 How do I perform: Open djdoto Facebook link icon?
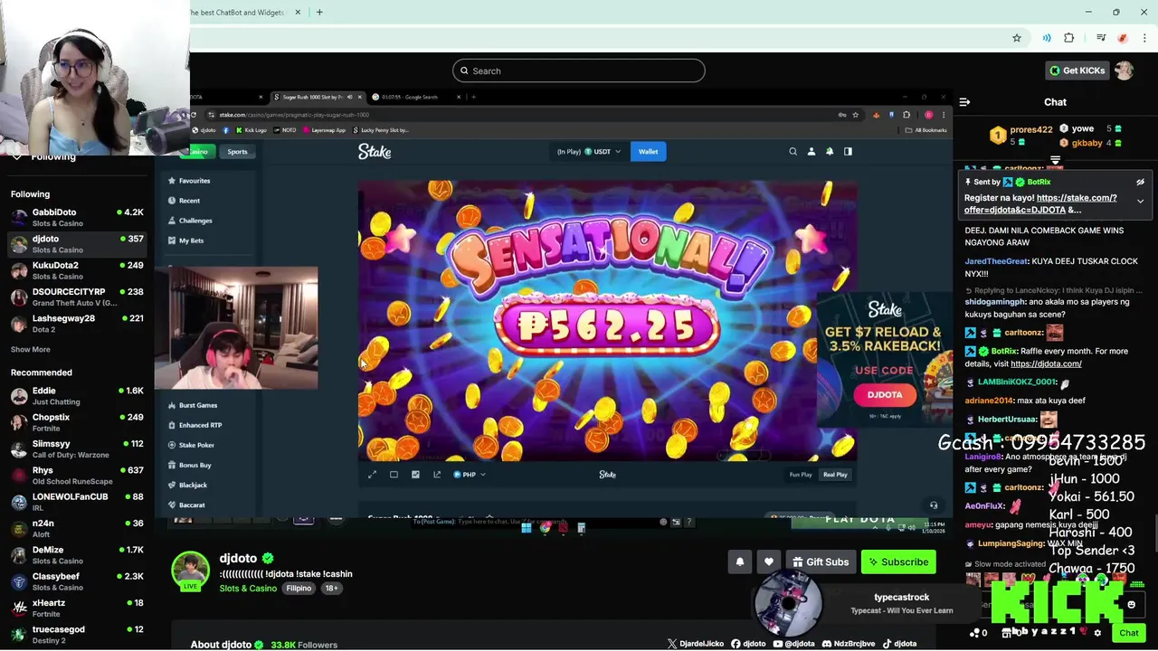pos(736,644)
